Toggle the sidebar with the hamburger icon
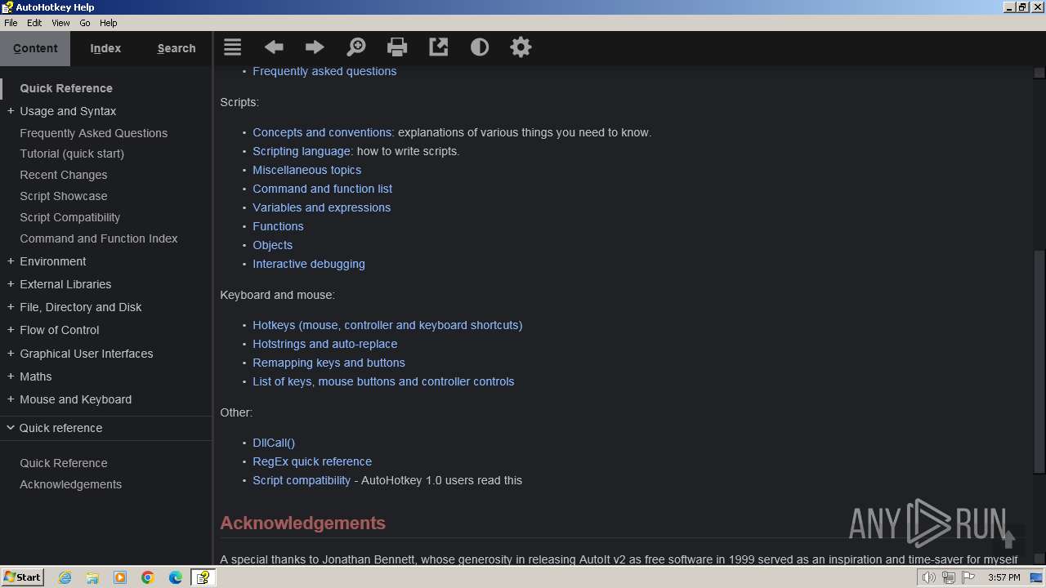Viewport: 1046px width, 588px height. [x=233, y=47]
